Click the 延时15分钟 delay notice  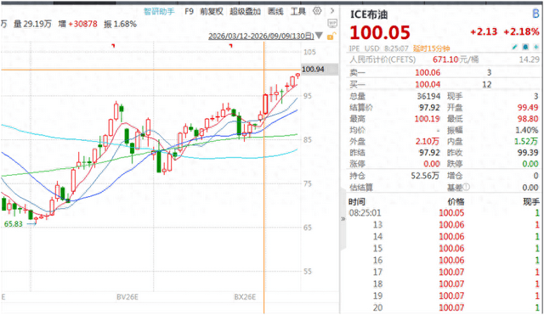tap(431, 48)
